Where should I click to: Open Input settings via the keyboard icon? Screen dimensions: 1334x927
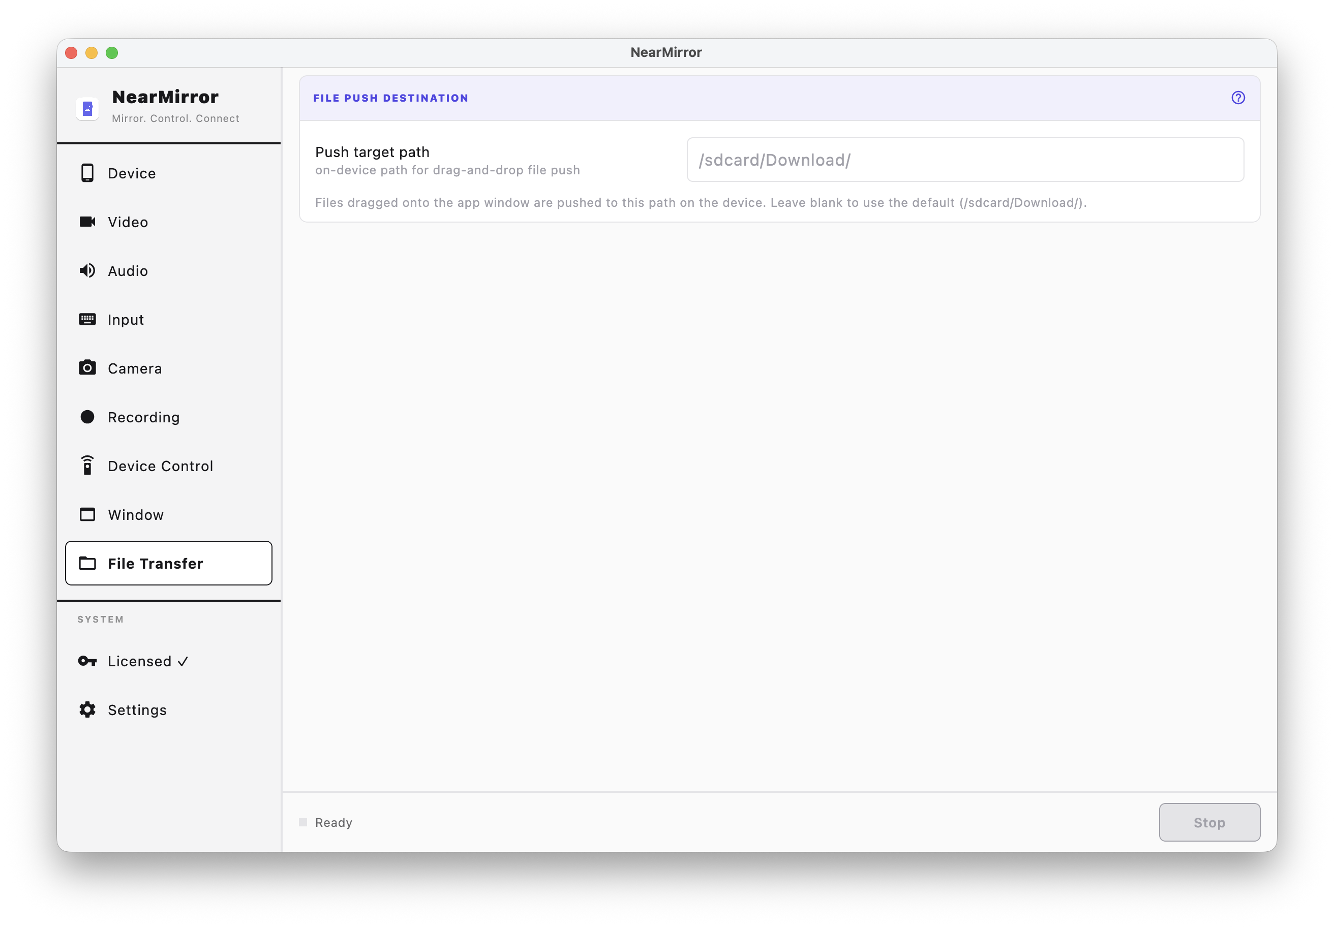[x=87, y=319]
